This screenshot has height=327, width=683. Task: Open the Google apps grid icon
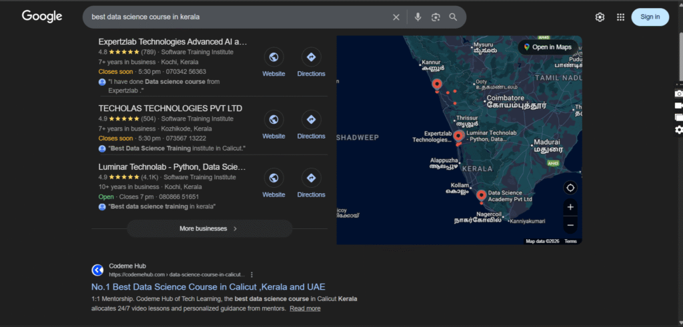click(620, 17)
